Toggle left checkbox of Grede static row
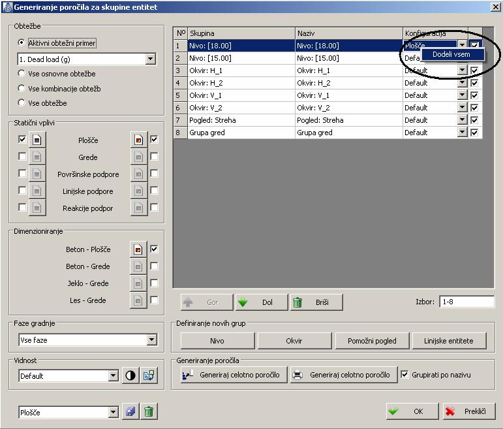 pos(22,156)
